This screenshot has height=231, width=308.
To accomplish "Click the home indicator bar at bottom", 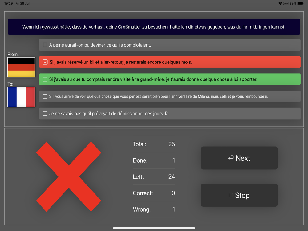I will point(154,228).
